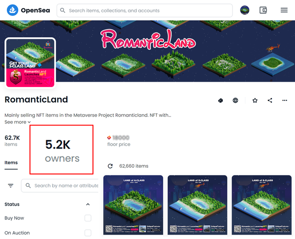The width and height of the screenshot is (295, 239).
Task: Open the Land of A-Class NFT thumbnail
Action: tap(133, 205)
